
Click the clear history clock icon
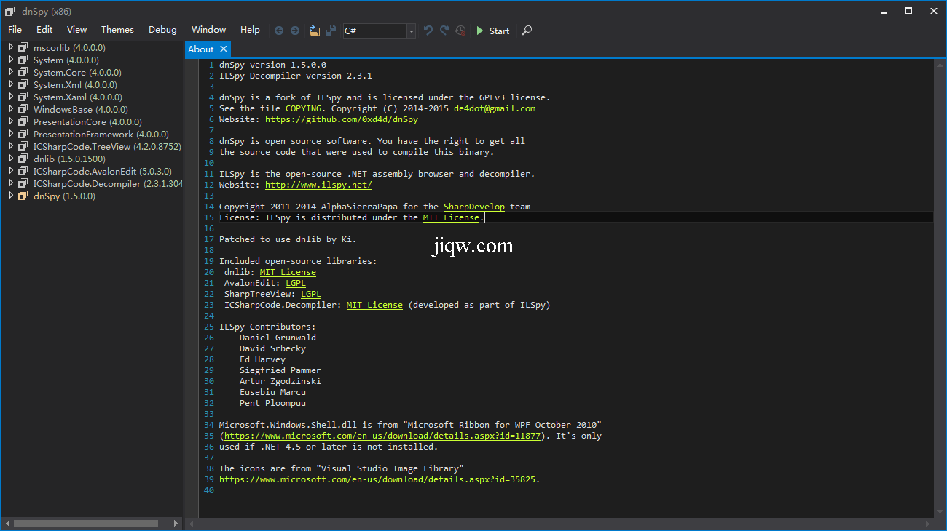460,31
